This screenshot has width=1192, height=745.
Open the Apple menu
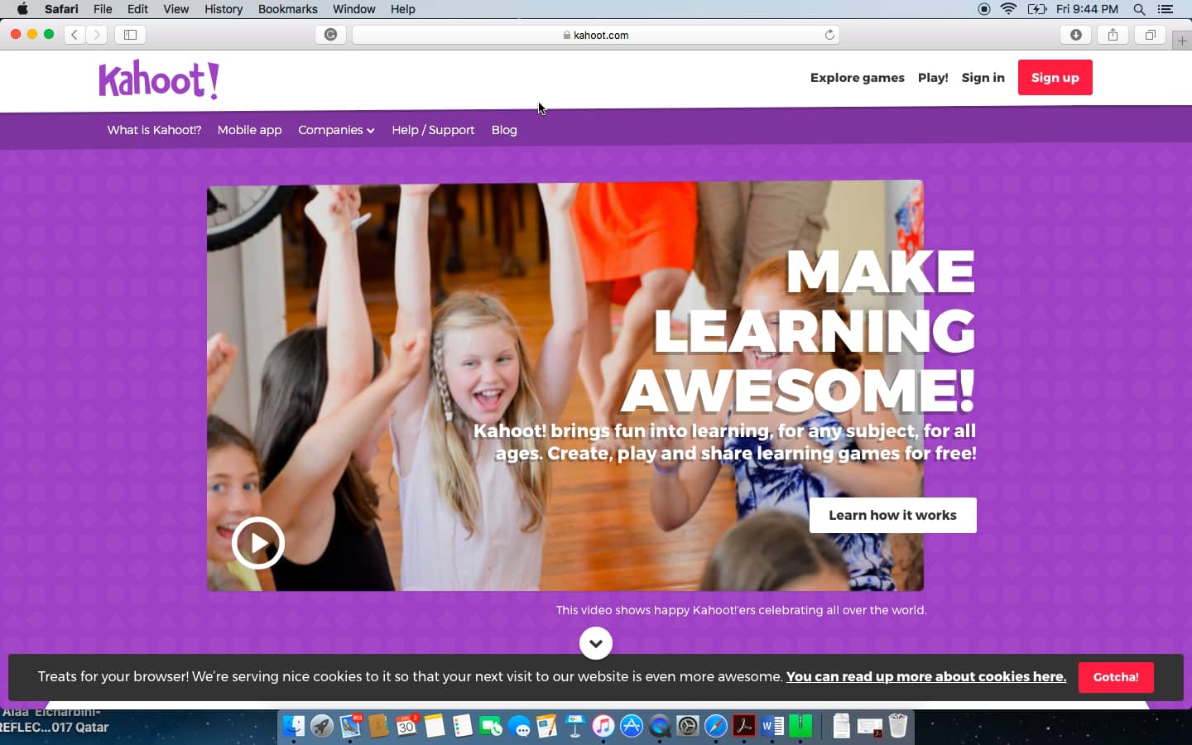pos(22,9)
